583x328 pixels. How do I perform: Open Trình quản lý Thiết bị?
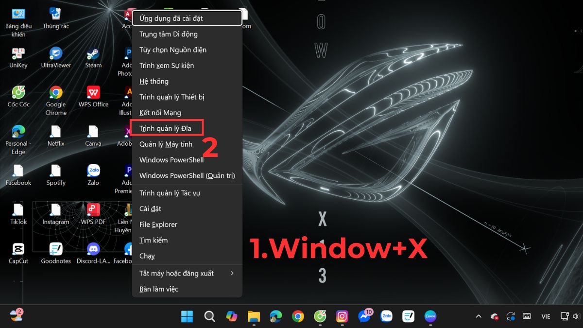coord(188,97)
